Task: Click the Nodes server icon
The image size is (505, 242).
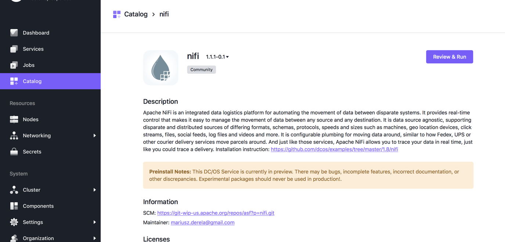Action: point(14,119)
